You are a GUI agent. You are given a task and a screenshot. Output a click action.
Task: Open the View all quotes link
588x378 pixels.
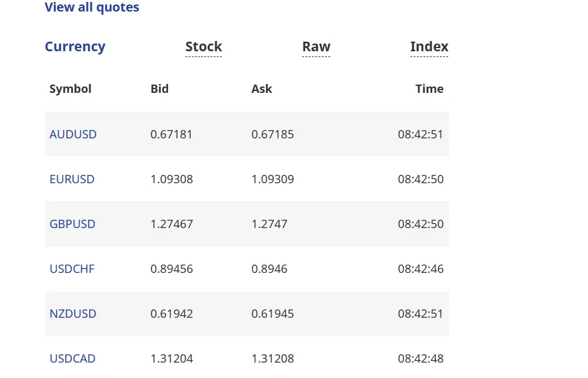click(92, 7)
